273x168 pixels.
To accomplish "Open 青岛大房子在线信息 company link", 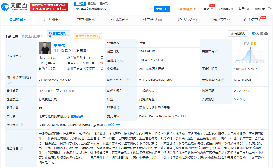I will tap(82, 63).
